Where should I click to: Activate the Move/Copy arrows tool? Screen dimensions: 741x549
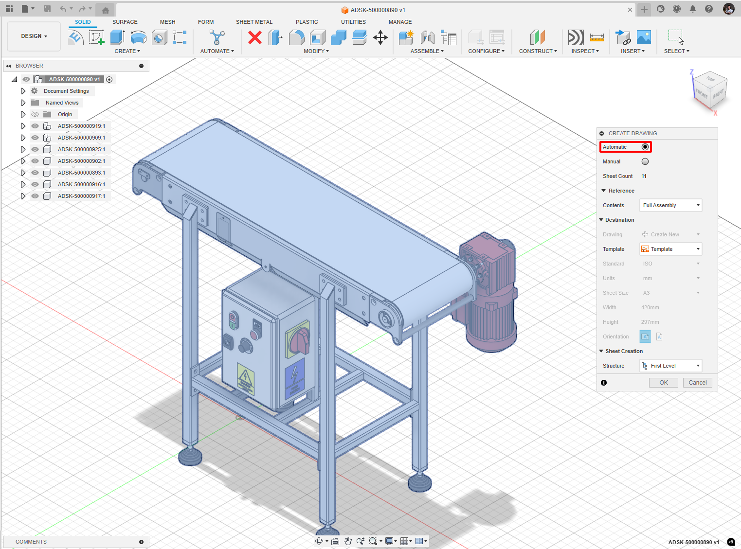380,37
